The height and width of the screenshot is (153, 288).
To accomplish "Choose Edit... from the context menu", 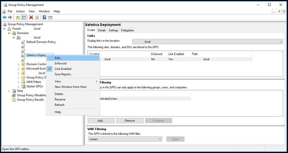I will pyautogui.click(x=73, y=58).
